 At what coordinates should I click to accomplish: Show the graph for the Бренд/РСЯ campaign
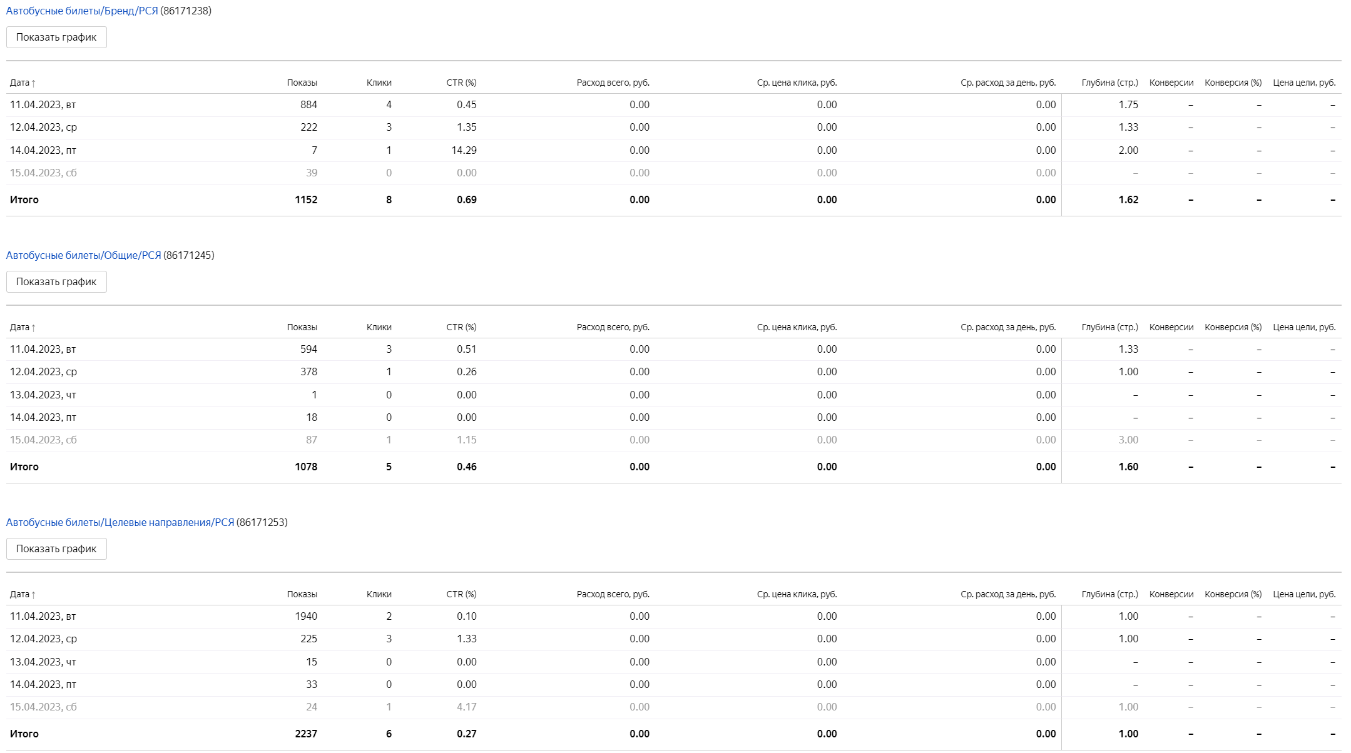[56, 38]
